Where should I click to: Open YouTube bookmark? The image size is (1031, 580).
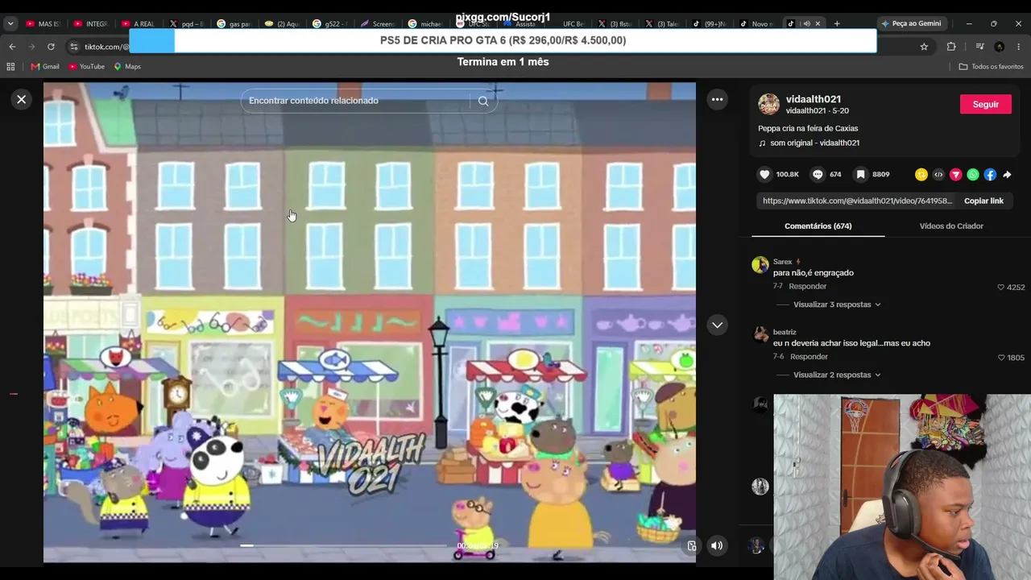click(x=87, y=66)
